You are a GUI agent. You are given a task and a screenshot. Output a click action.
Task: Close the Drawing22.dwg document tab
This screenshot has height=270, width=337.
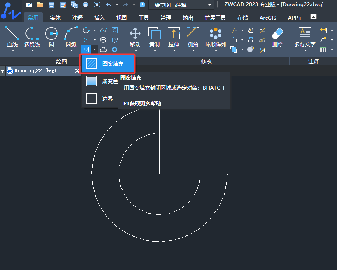[77, 70]
